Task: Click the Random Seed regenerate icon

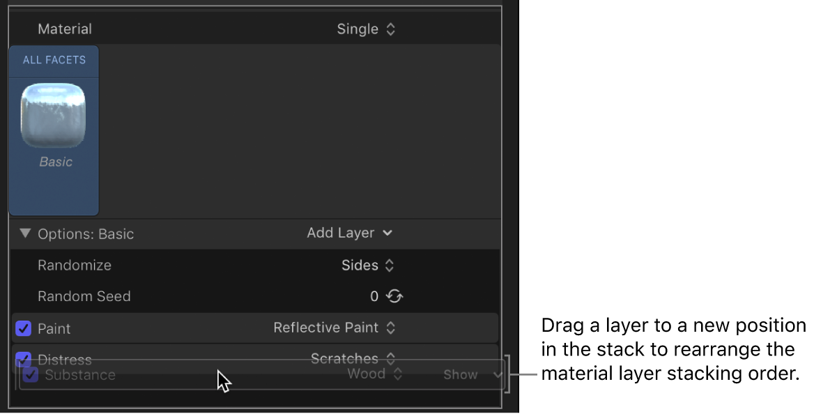Action: point(393,296)
